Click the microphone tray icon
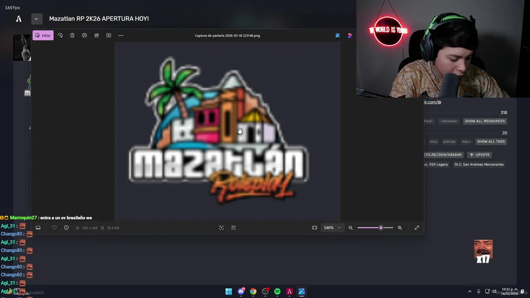Screen dimensions: 530x298 tap(479, 291)
